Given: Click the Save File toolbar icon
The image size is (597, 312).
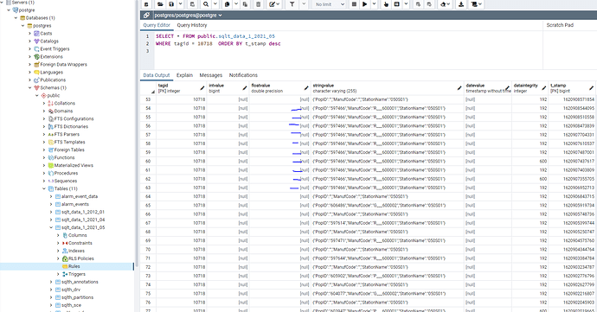Looking at the screenshot, I should (171, 4).
